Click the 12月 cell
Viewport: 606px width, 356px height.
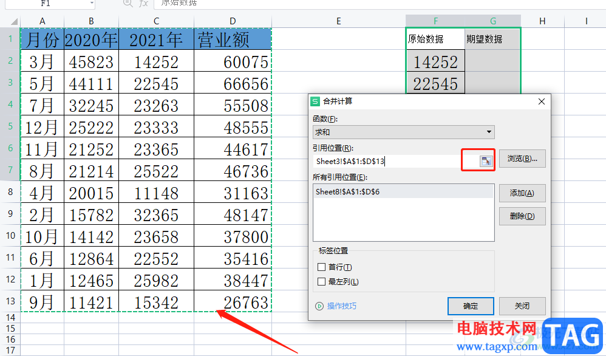[42, 126]
